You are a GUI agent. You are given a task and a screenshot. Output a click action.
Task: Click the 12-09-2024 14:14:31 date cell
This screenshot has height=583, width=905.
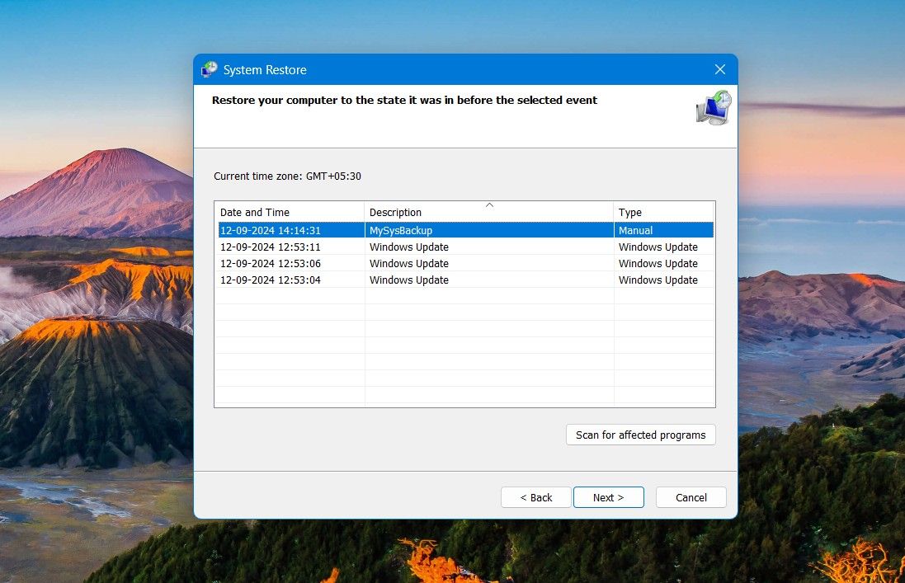[x=271, y=231]
